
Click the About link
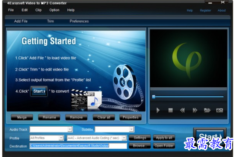pos(222,10)
